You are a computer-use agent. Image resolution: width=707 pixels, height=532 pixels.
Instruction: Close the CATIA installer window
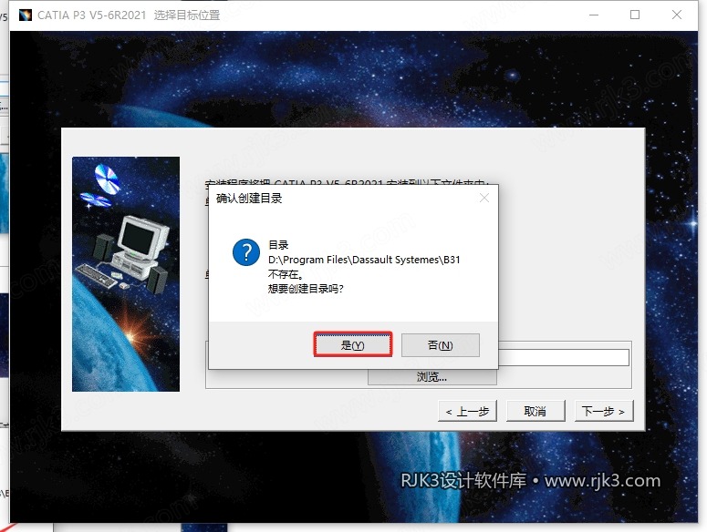677,15
